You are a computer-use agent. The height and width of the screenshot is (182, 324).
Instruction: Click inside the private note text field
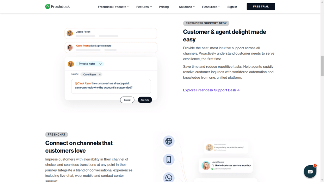pos(111,86)
